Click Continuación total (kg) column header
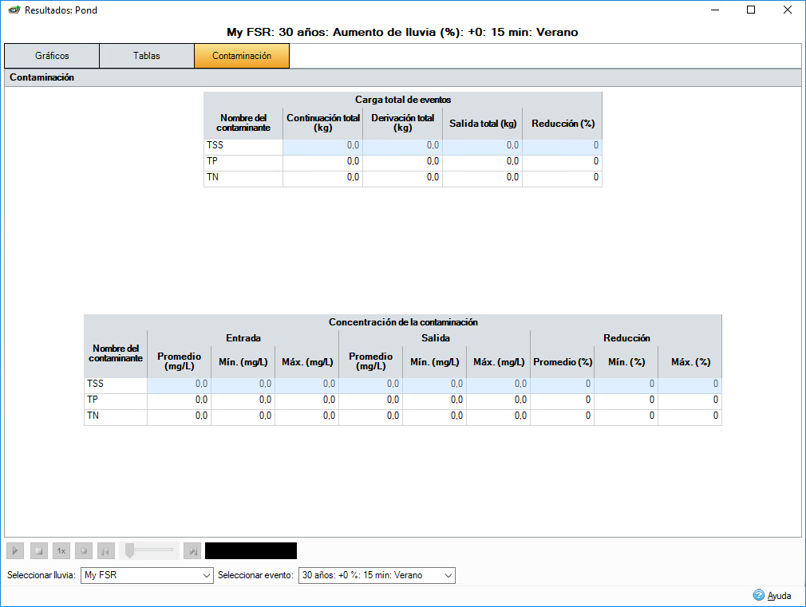 coord(323,123)
